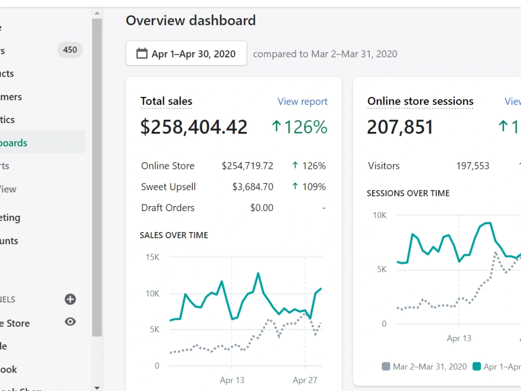This screenshot has width=521, height=391.
Task: Click Apr 27 label on sales chart
Action: (305, 380)
